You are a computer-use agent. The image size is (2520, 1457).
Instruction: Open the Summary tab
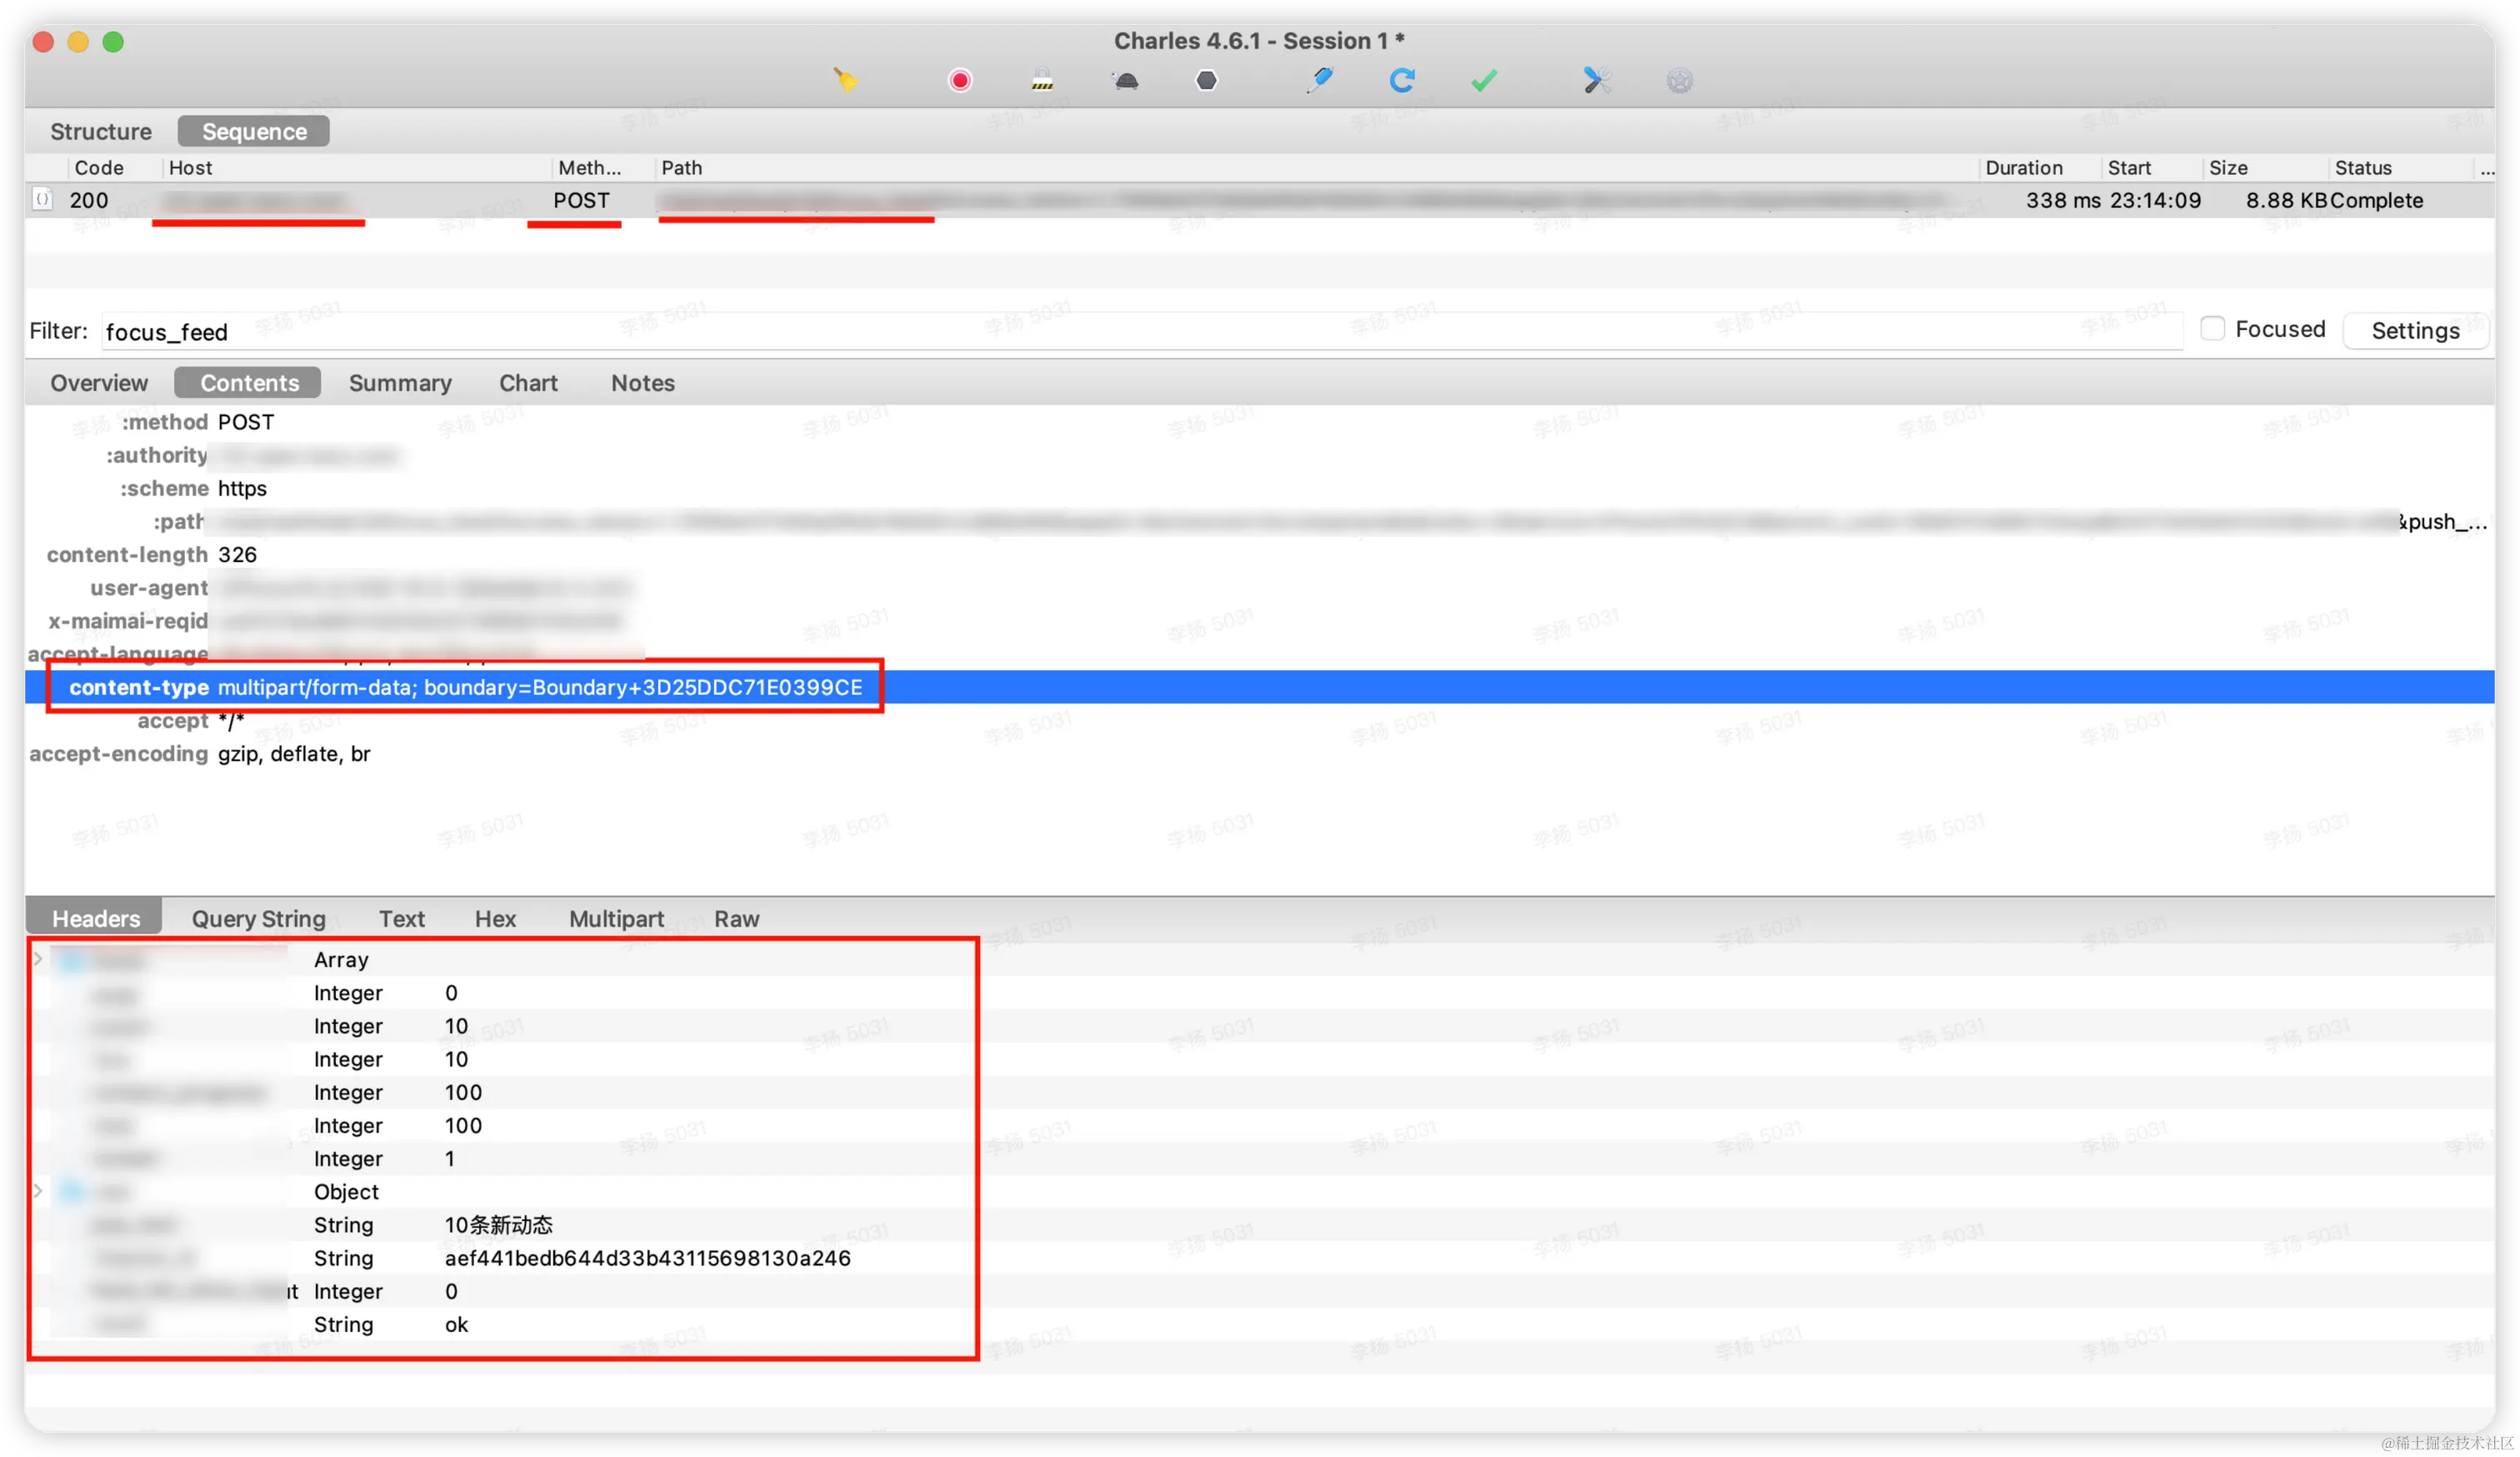pyautogui.click(x=400, y=383)
